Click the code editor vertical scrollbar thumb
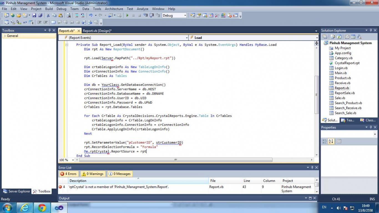Viewport: 379px width, 213px height. pyautogui.click(x=316, y=95)
